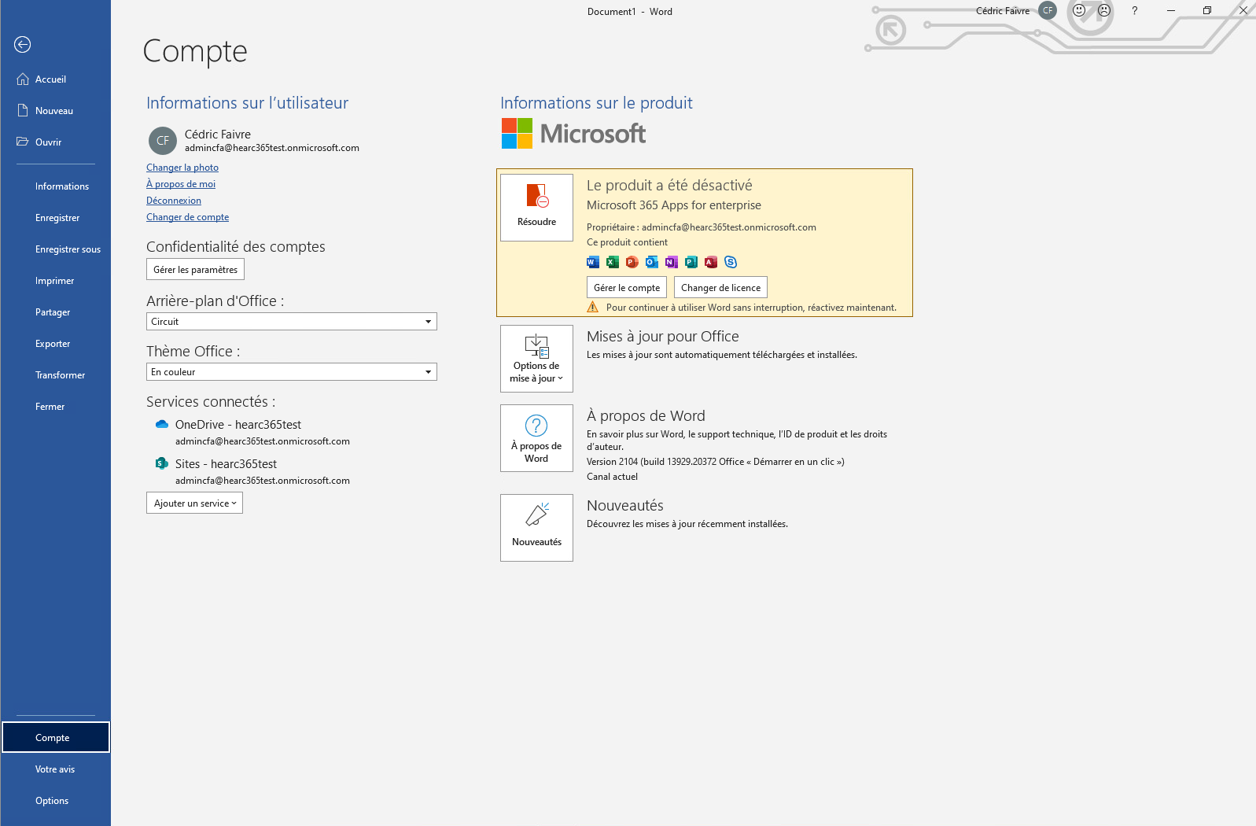Click the question mark help icon
Screen dimensions: 1256x826
1134,11
